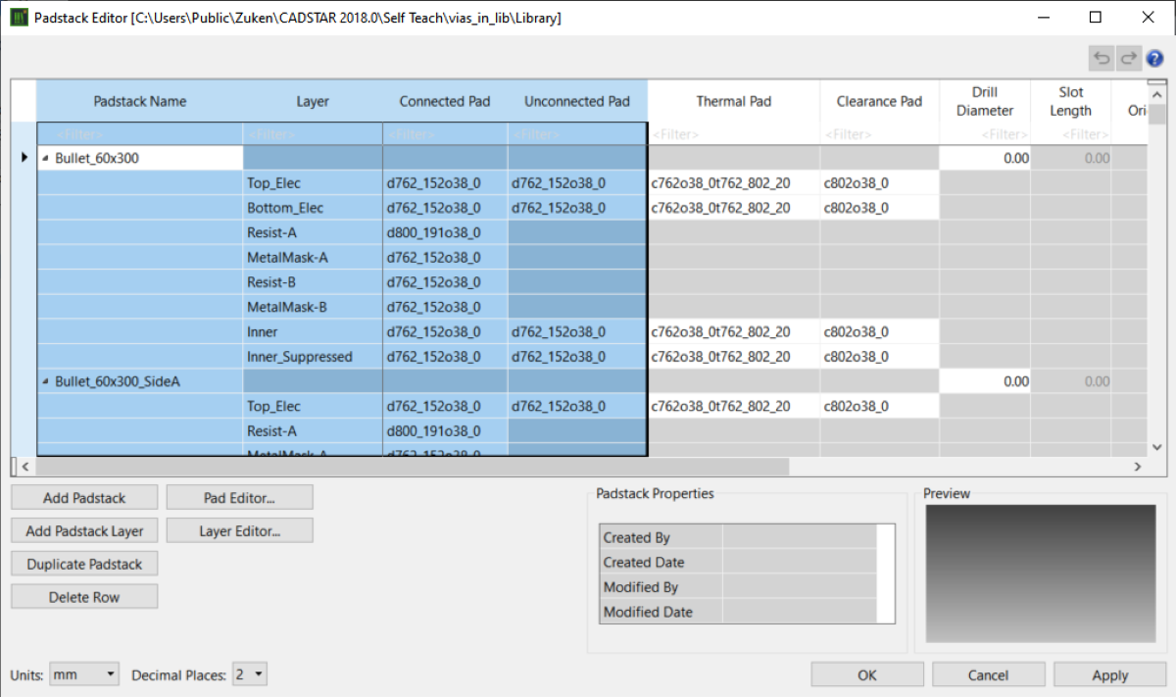The height and width of the screenshot is (697, 1176).
Task: Click the Add Padstack button
Action: [84, 498]
